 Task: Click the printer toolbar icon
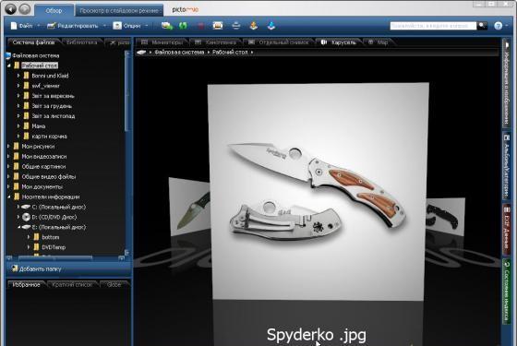pos(235,26)
